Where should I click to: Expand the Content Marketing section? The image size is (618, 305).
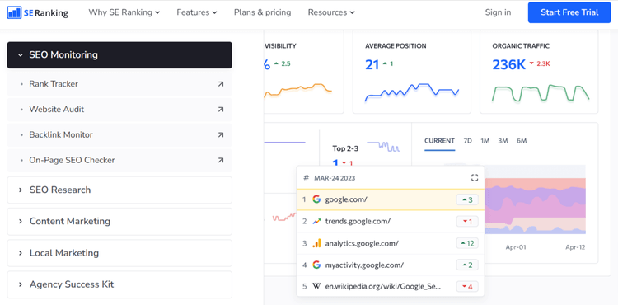119,222
